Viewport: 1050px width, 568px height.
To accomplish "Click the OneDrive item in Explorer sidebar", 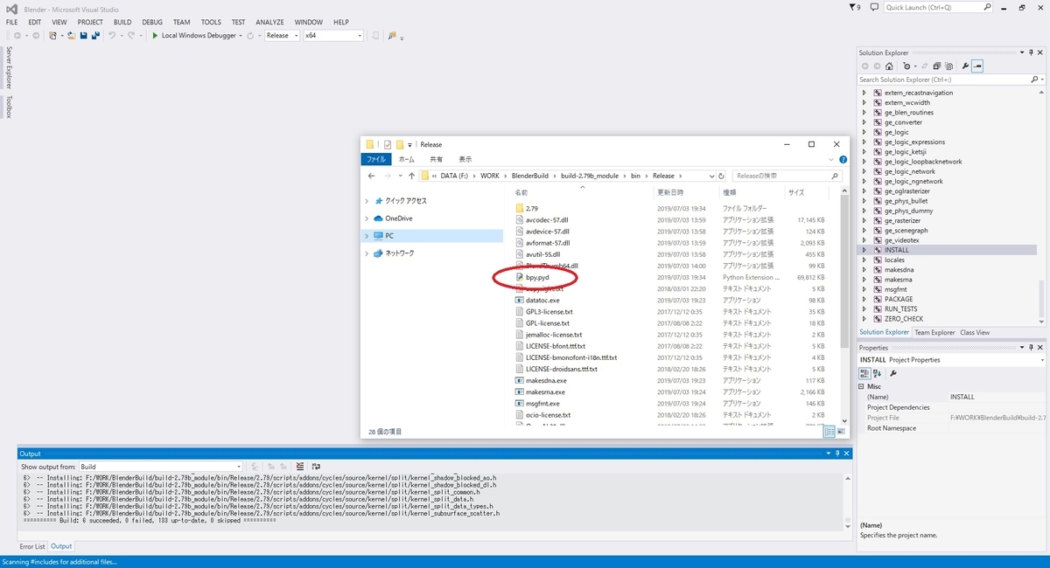I will click(x=399, y=218).
